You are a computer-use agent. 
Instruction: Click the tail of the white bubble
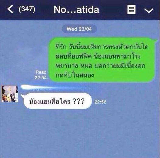(x=23, y=95)
